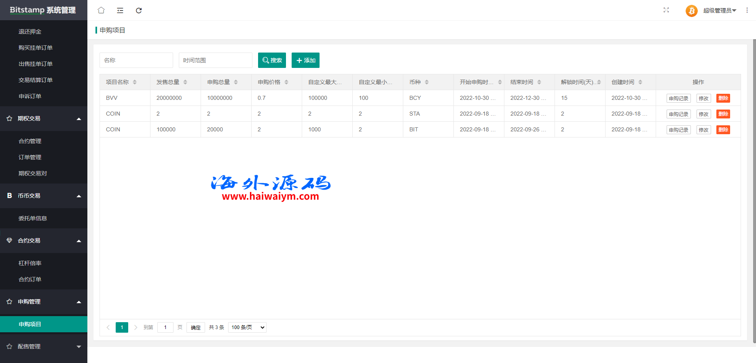Click the orange Bitcoin avatar icon
Screen dimensions: 756x363
coord(691,11)
